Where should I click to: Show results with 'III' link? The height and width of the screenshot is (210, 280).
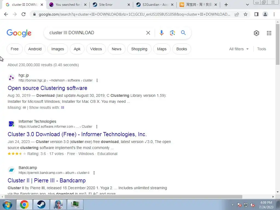pyautogui.click(x=63, y=107)
